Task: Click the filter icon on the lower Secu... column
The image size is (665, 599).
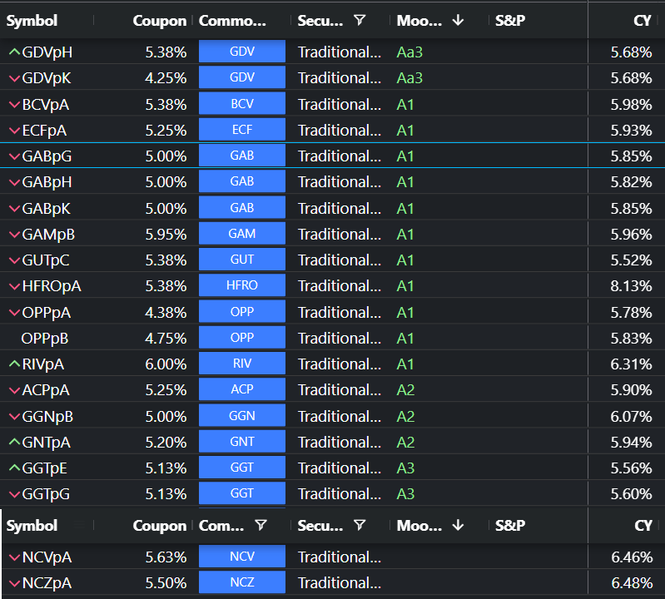Action: (x=360, y=525)
